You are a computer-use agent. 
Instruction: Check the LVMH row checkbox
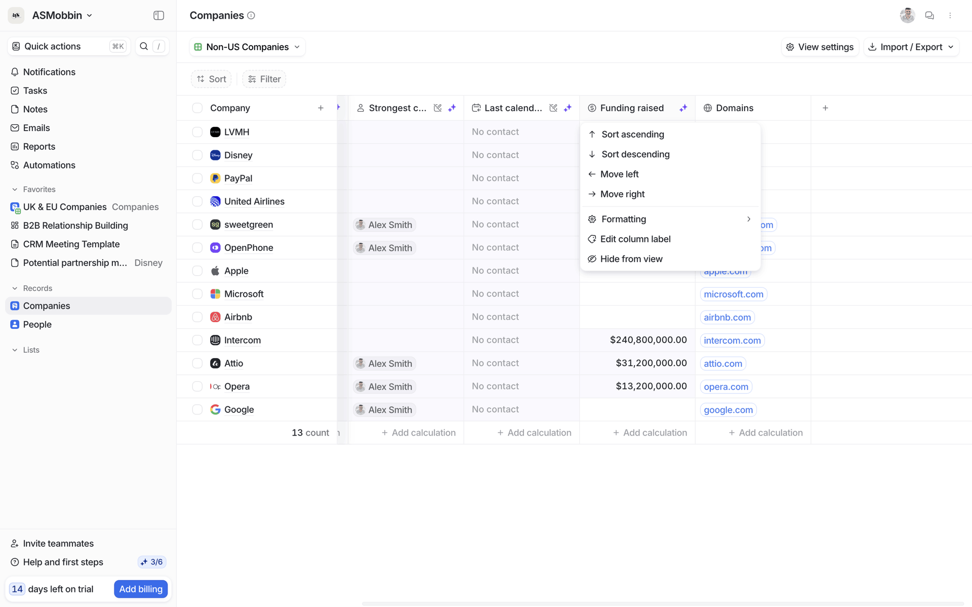tap(197, 132)
